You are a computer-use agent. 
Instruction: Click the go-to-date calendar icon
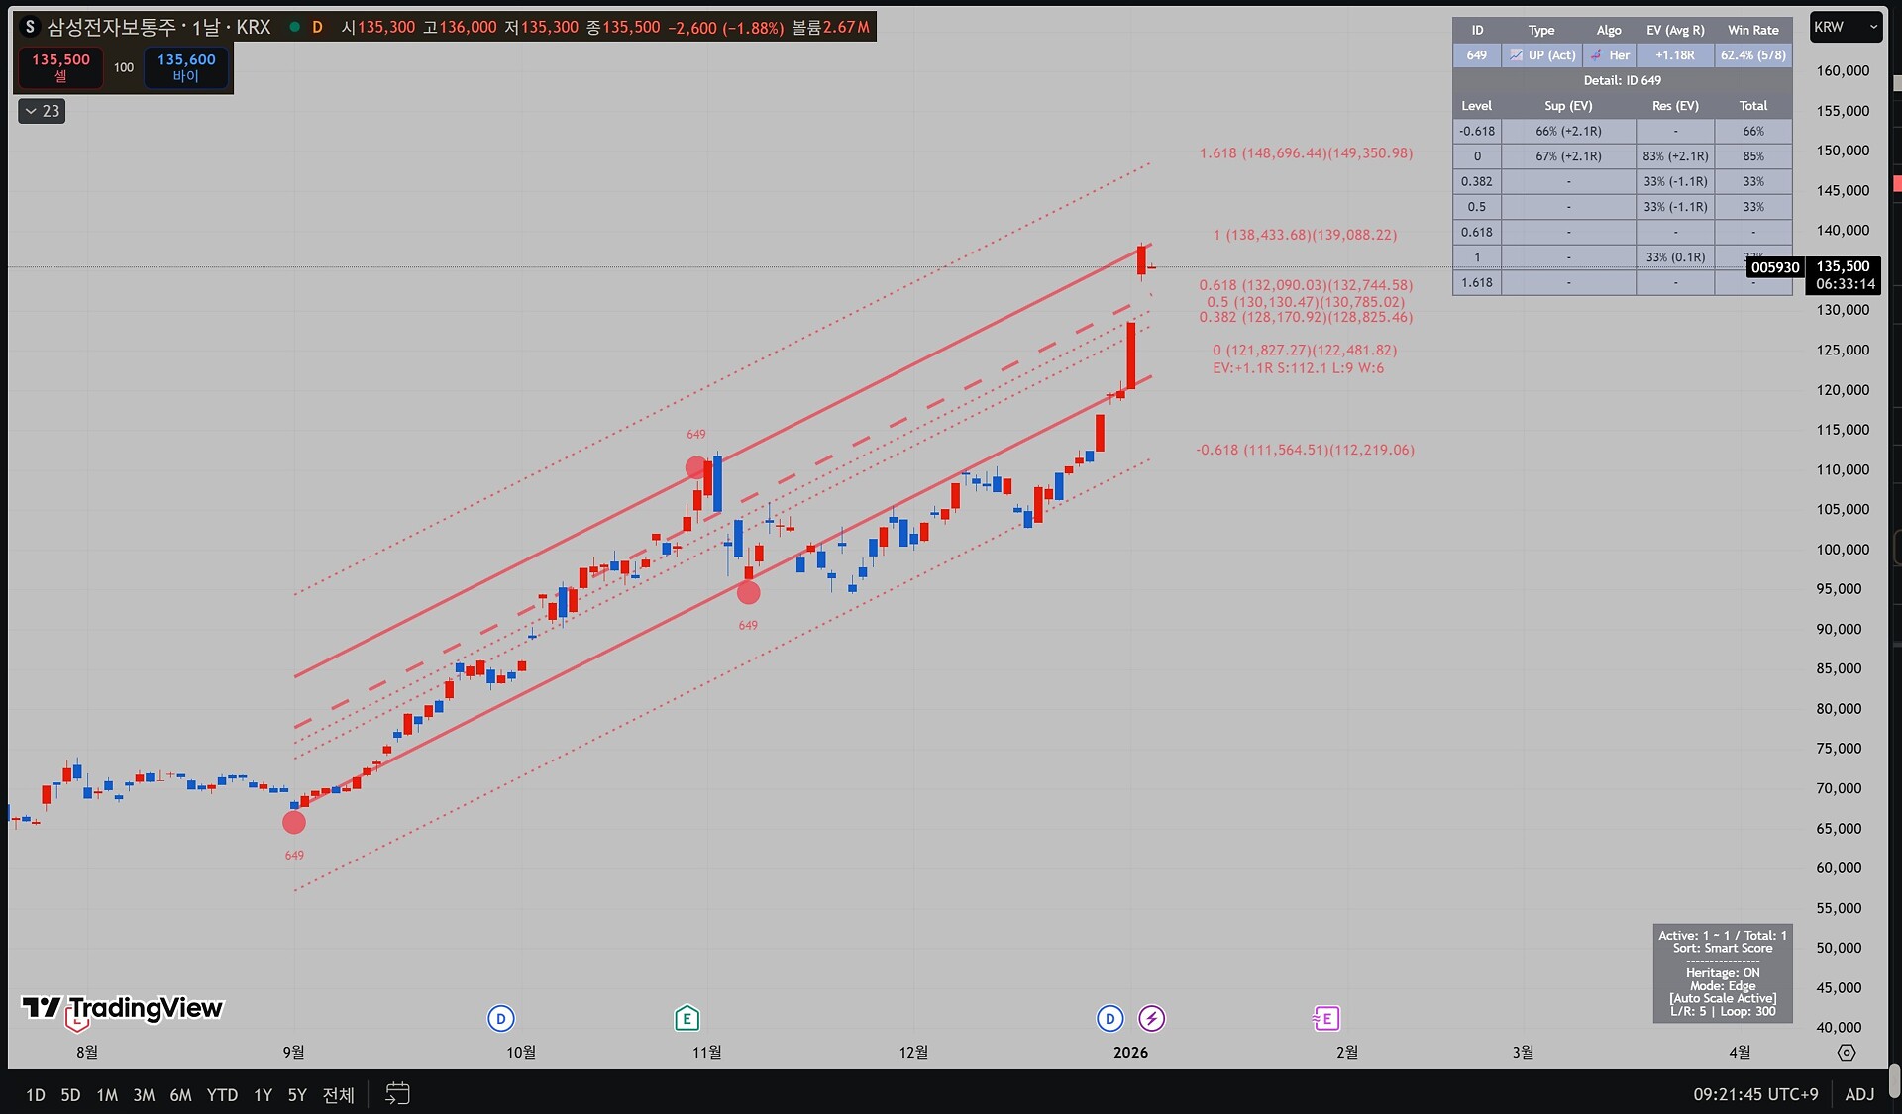[x=397, y=1094]
